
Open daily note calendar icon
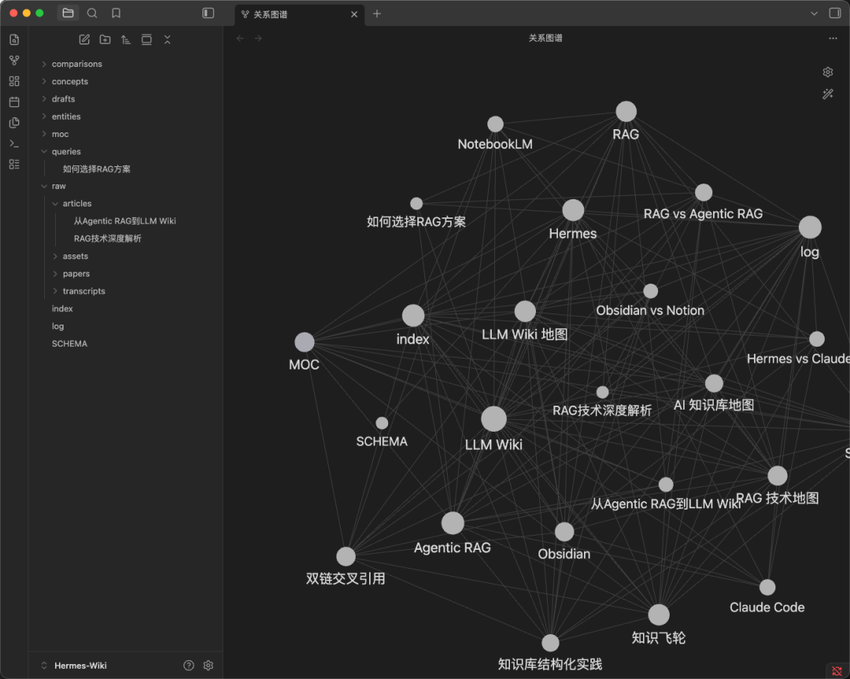pos(15,102)
